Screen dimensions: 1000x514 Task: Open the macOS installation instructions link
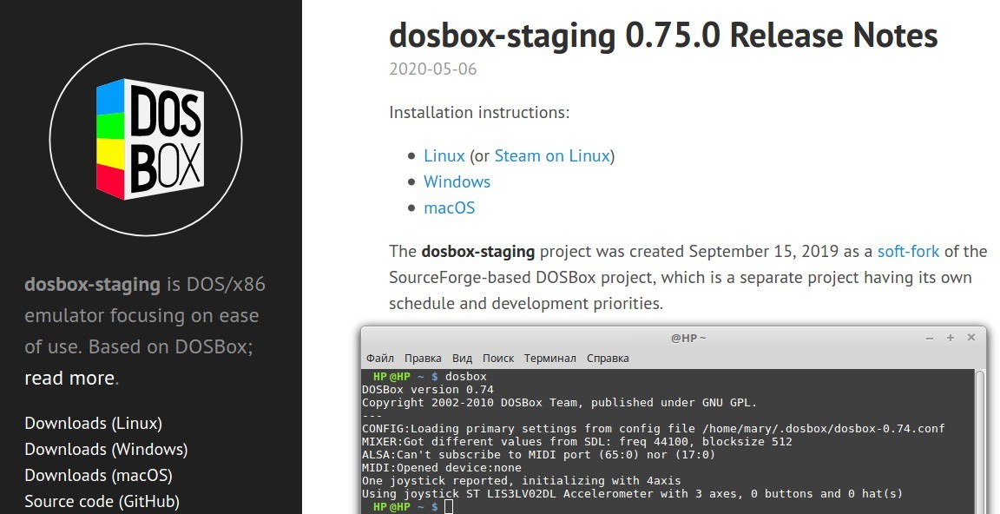449,208
